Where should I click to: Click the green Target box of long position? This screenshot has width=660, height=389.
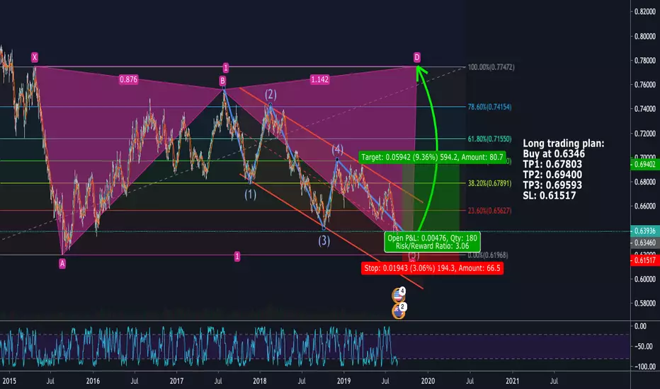coord(432,157)
